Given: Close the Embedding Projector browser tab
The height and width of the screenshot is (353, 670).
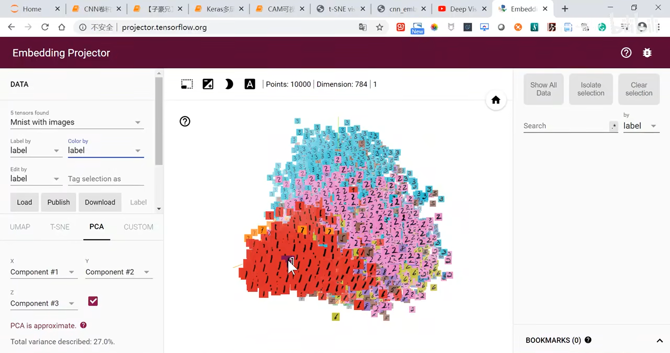Looking at the screenshot, I should pos(545,9).
